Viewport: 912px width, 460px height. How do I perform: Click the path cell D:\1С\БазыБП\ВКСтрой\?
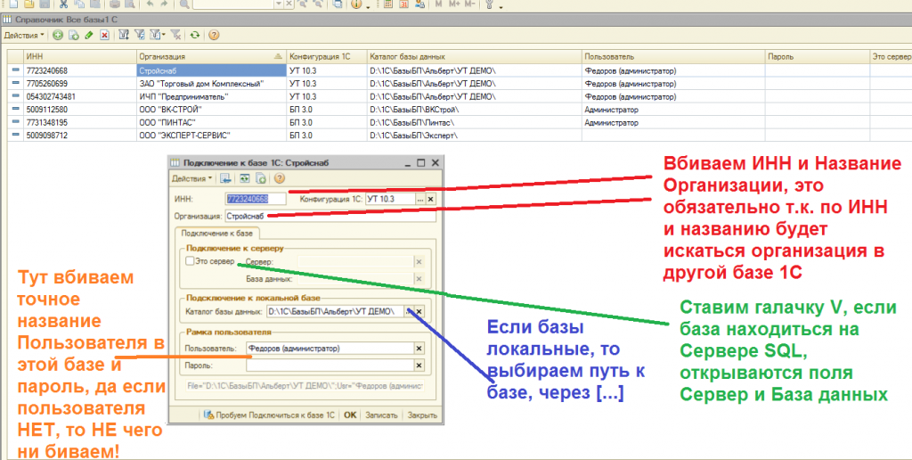tap(475, 110)
